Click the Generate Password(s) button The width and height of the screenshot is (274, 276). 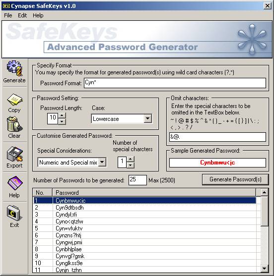pos(235,179)
